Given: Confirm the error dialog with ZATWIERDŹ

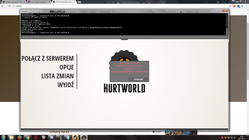Looking at the screenshot, I should [x=138, y=79].
